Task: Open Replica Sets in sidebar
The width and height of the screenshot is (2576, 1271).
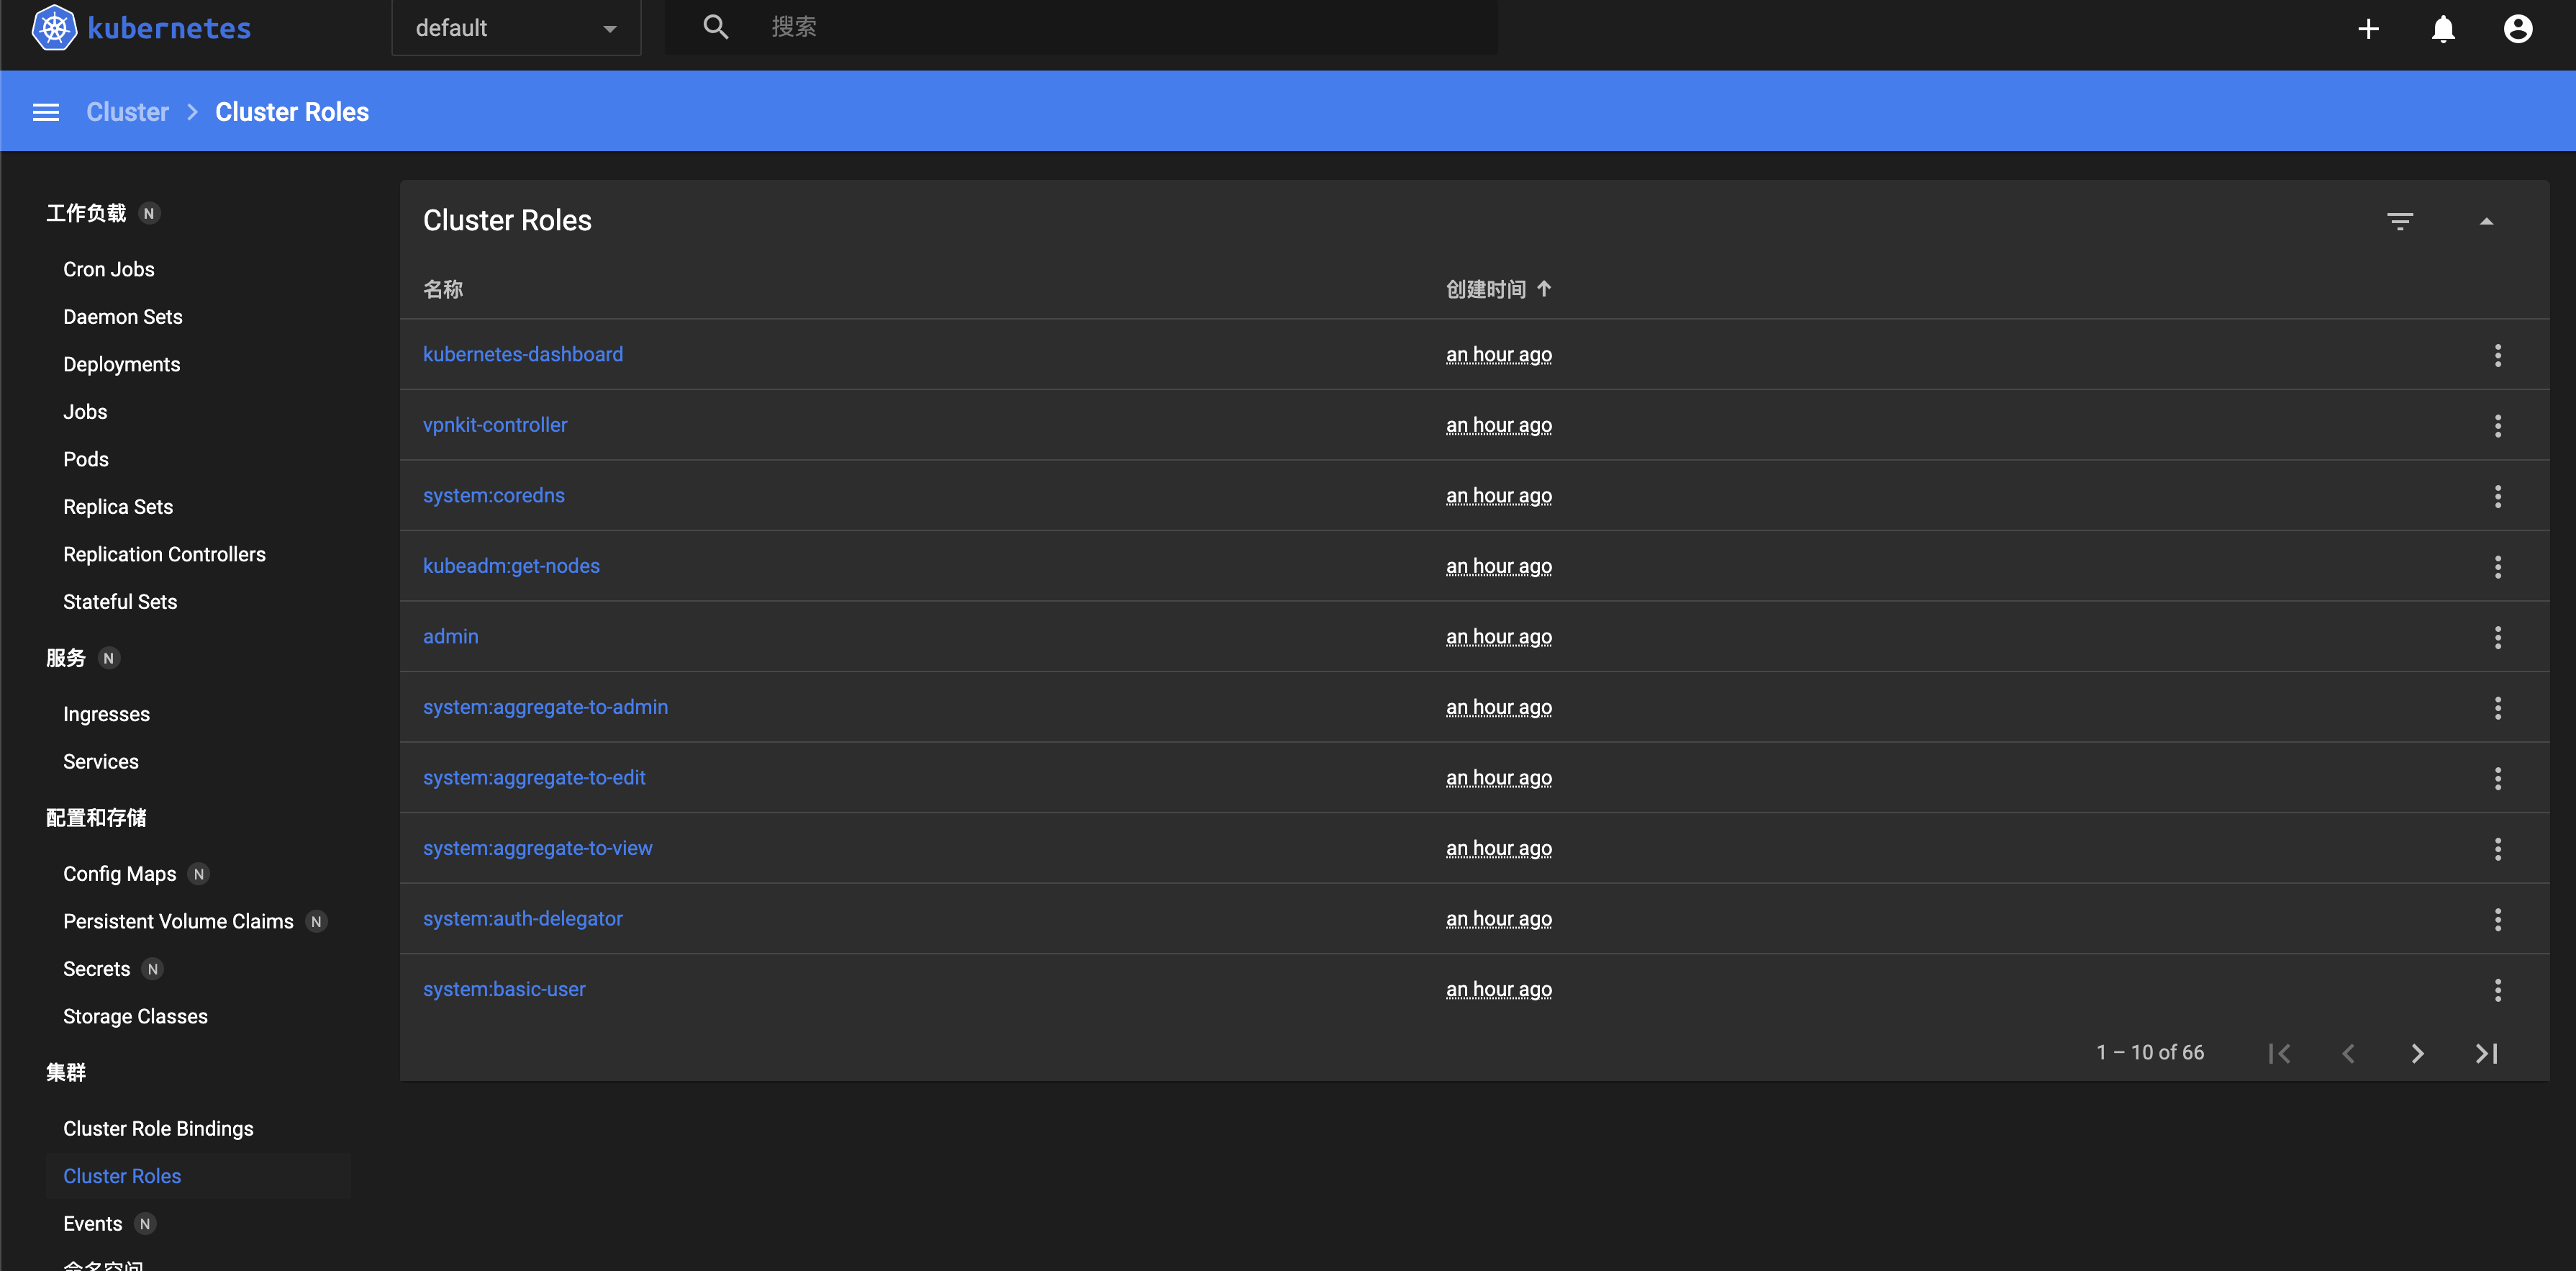Action: pos(118,507)
